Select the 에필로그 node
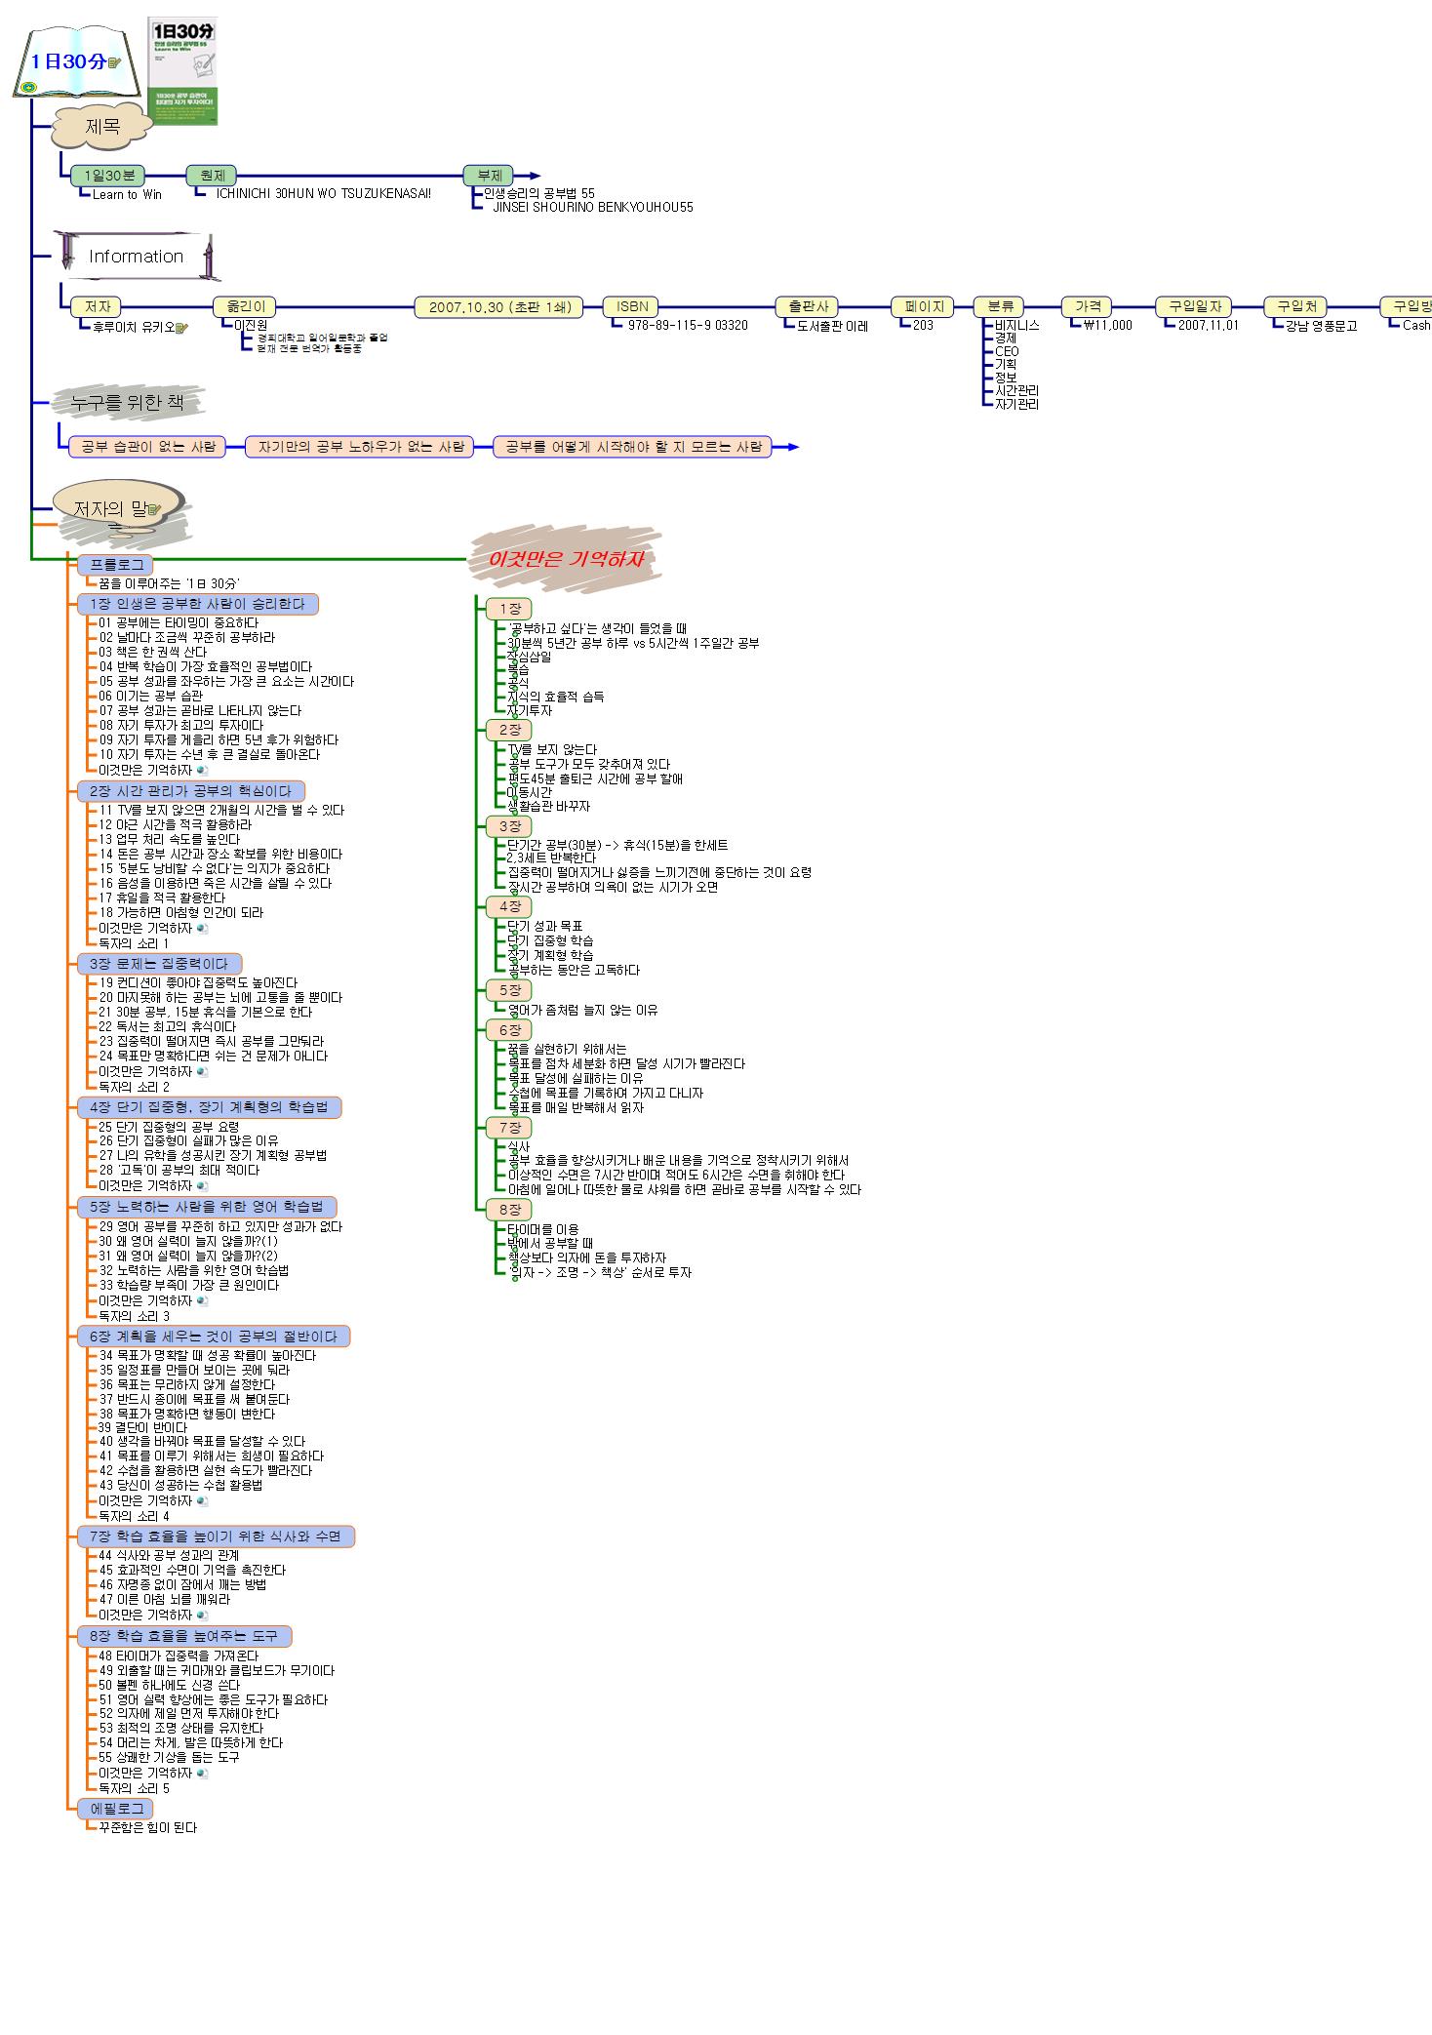The width and height of the screenshot is (1432, 2035). click(116, 1808)
